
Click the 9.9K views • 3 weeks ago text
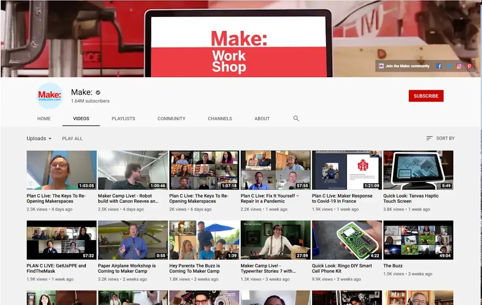[x=336, y=279]
